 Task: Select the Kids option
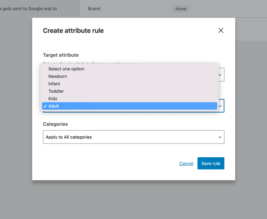point(53,99)
